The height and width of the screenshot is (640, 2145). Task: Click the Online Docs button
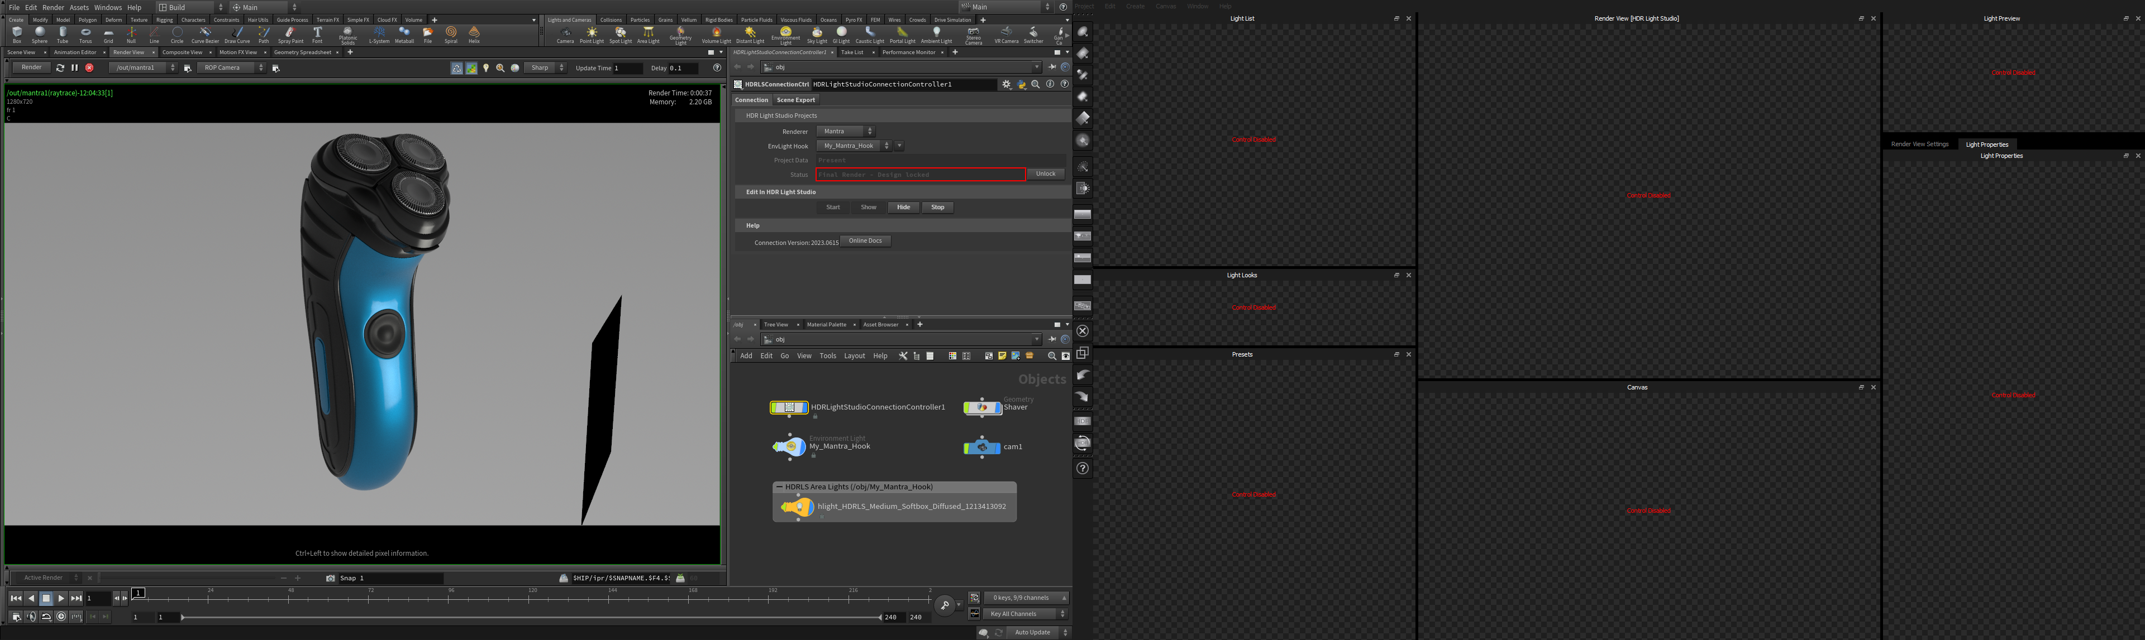click(865, 242)
